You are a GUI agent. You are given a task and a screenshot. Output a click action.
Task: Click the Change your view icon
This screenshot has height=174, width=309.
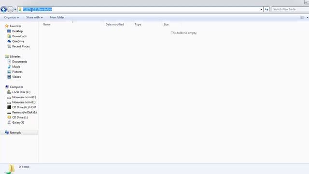[x=302, y=17]
